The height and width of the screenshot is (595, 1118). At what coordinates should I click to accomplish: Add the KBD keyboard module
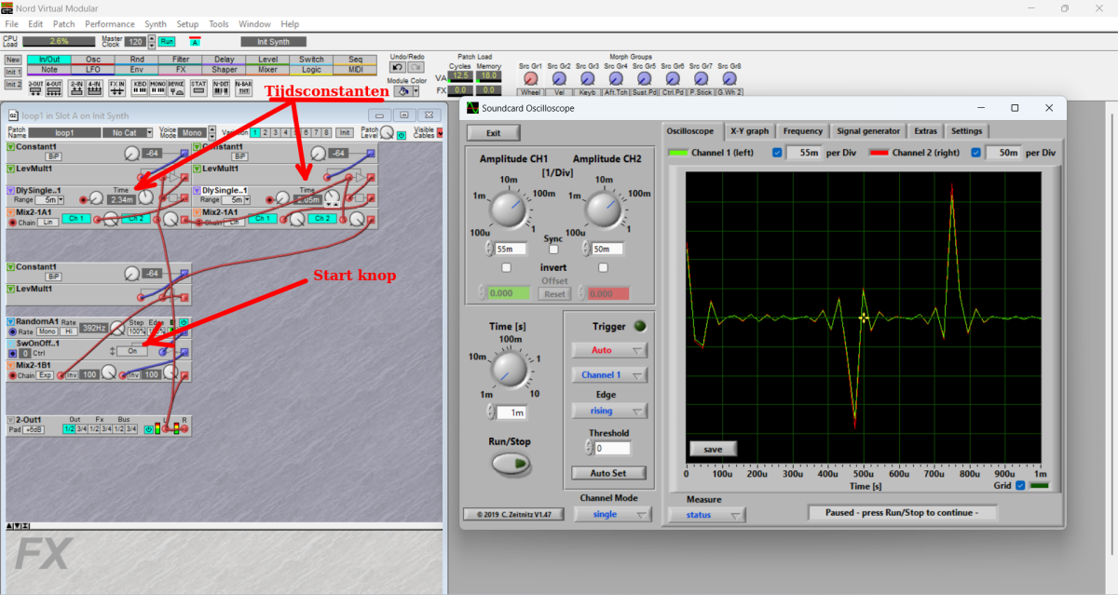tap(140, 87)
